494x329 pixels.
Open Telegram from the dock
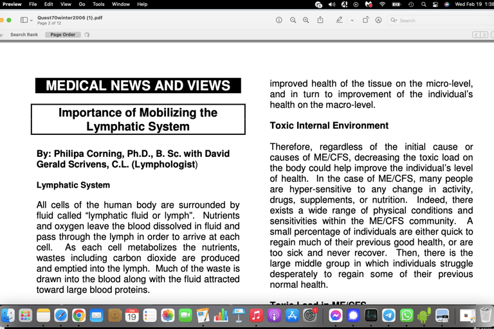pos(389,316)
